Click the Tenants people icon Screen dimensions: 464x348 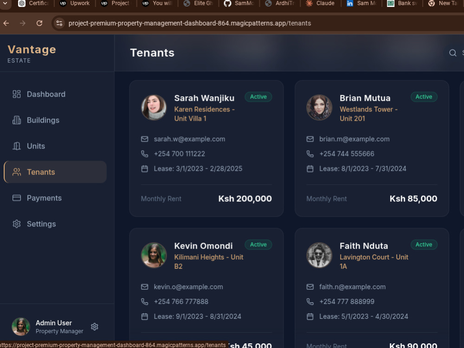pyautogui.click(x=17, y=172)
